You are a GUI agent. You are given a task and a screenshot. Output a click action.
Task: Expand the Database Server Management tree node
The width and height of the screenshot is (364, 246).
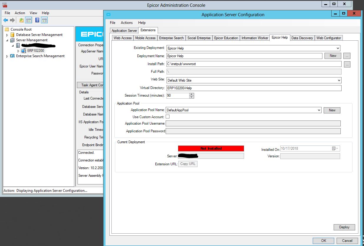pyautogui.click(x=7, y=35)
